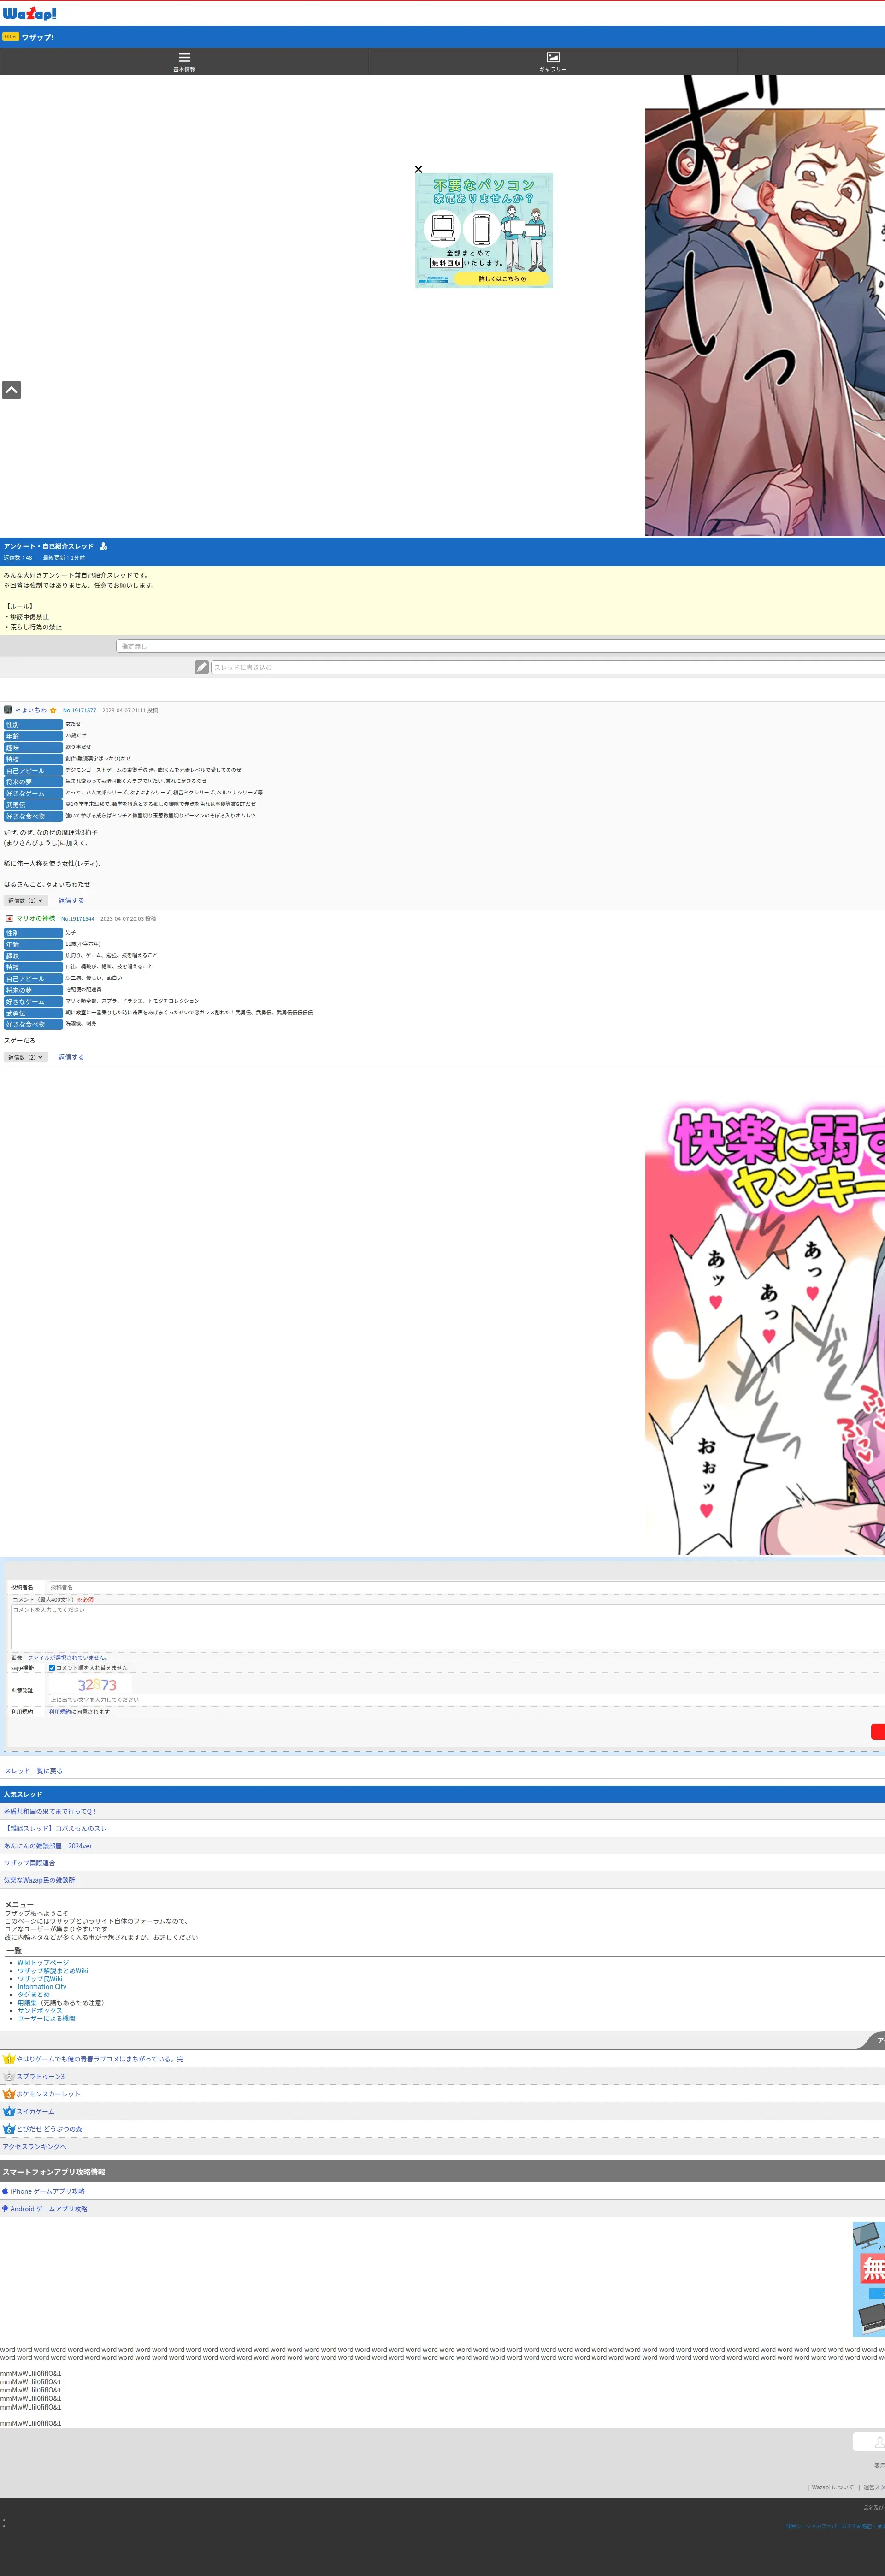Image resolution: width=885 pixels, height=2576 pixels.
Task: Click 返信する under マリオの神様's post
Action: point(71,1057)
